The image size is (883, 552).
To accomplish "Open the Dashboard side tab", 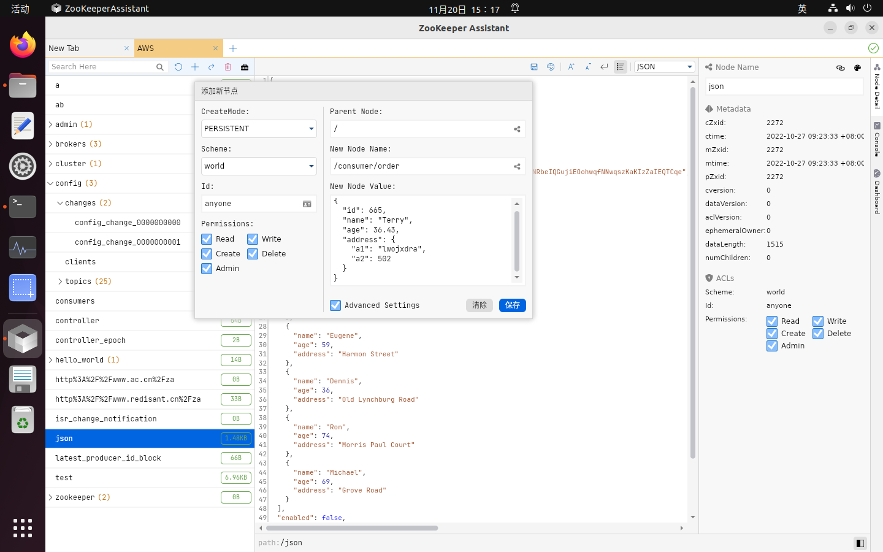I will coord(877,192).
